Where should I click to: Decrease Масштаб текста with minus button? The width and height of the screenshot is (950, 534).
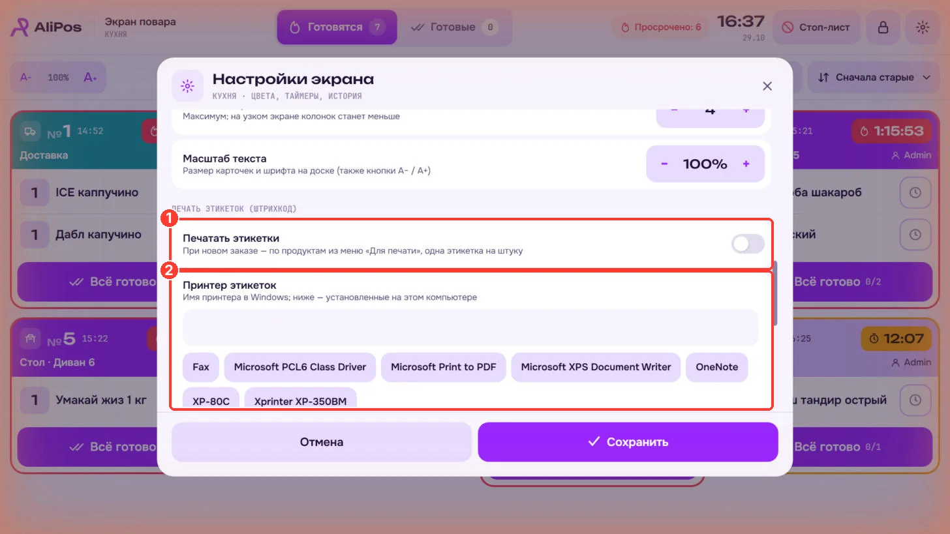coord(664,164)
